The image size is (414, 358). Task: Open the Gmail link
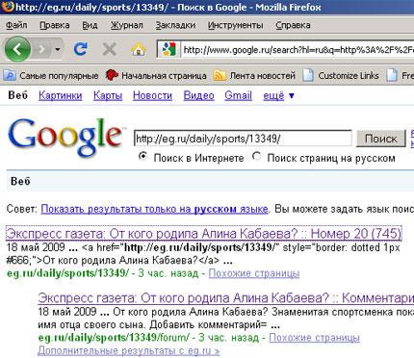[x=238, y=95]
